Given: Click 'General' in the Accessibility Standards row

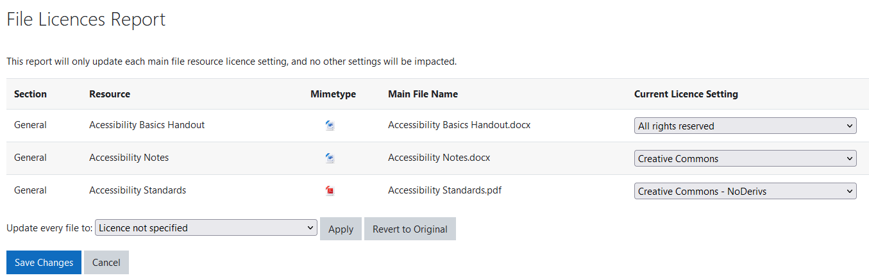Looking at the screenshot, I should pos(30,190).
